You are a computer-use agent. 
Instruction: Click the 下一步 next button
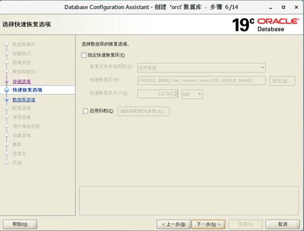click(209, 224)
